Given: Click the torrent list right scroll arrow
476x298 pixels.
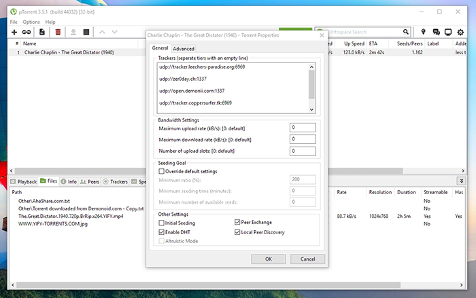Looking at the screenshot, I should [x=463, y=170].
